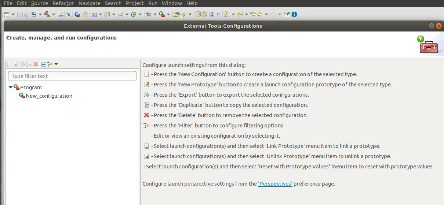The width and height of the screenshot is (444, 205).
Task: Click New Prototype icon in dialog toolbar
Action: 16,64
